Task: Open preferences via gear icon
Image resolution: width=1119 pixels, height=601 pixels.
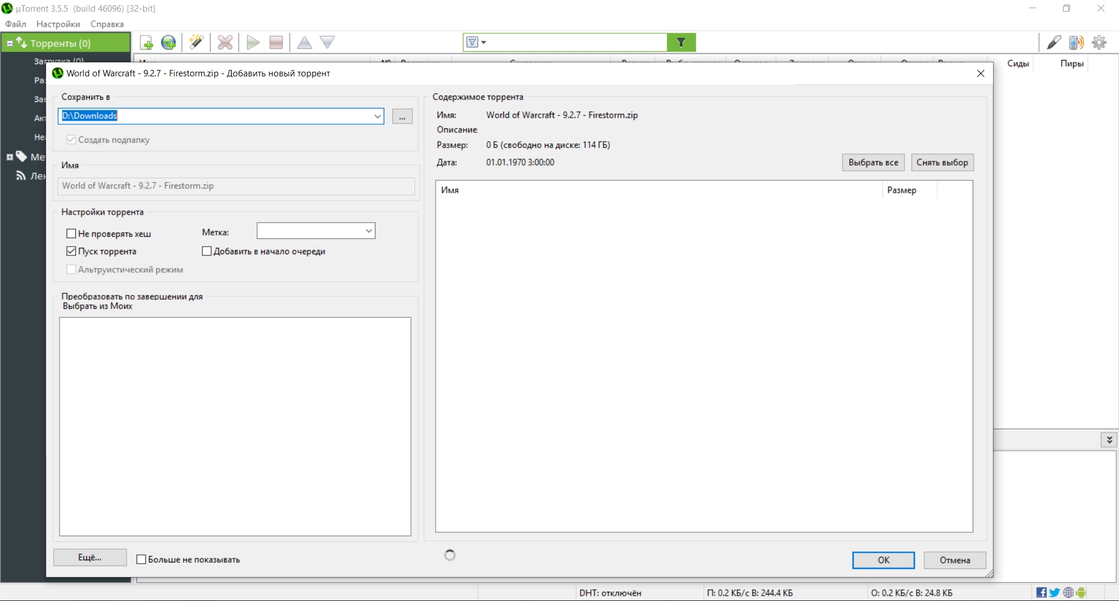Action: click(1099, 43)
